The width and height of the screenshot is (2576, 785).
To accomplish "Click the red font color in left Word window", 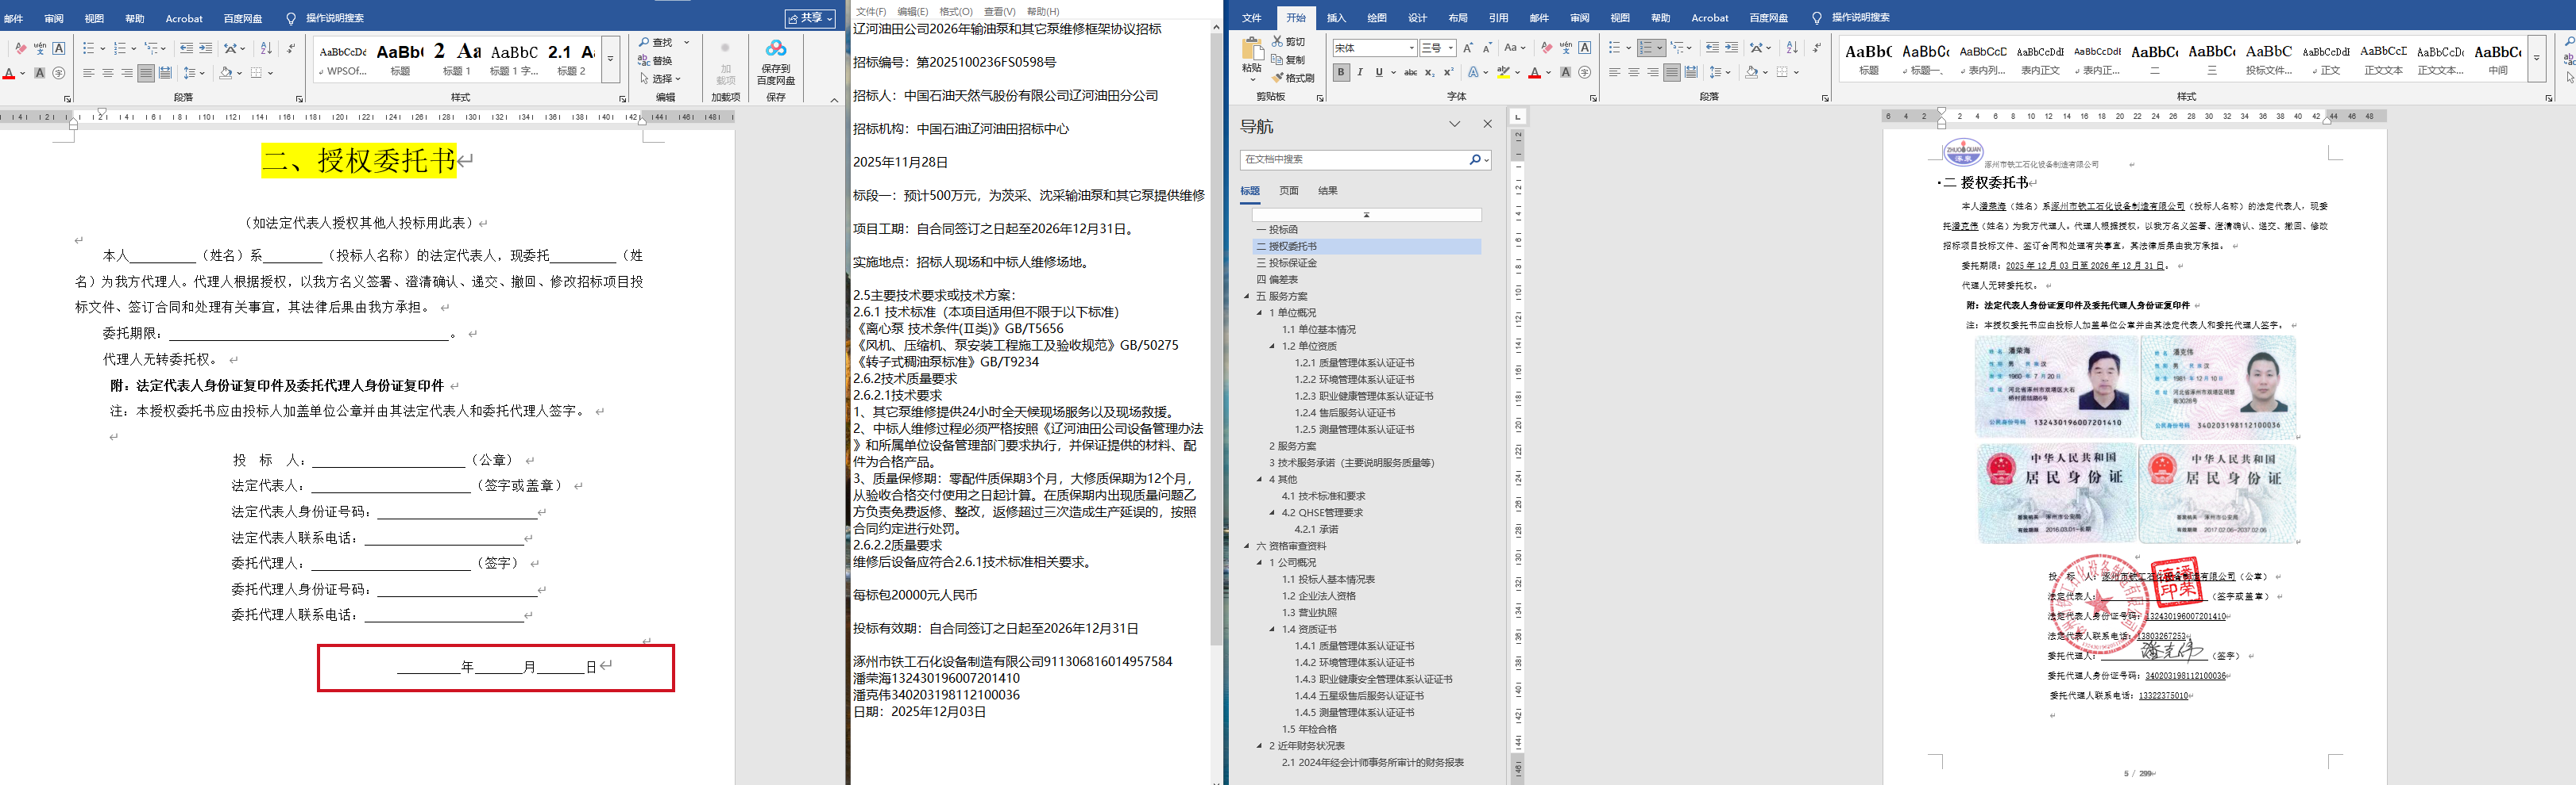I will 9,73.
